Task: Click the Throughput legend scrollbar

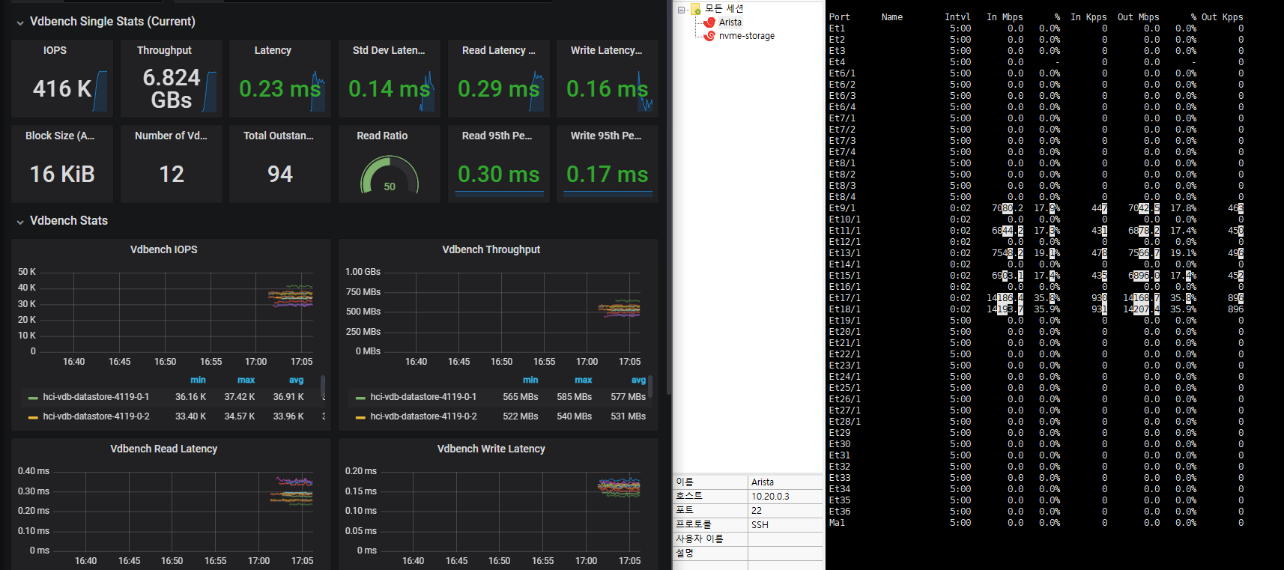Action: click(650, 386)
